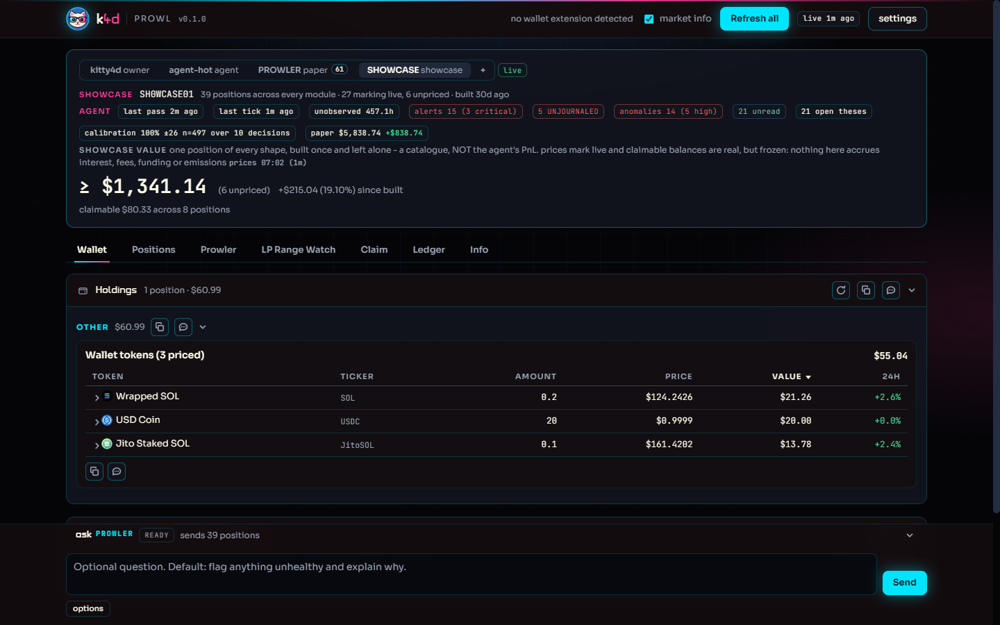Refresh the Holdings panel with the refresh icon
Image resolution: width=1000 pixels, height=625 pixels.
841,290
